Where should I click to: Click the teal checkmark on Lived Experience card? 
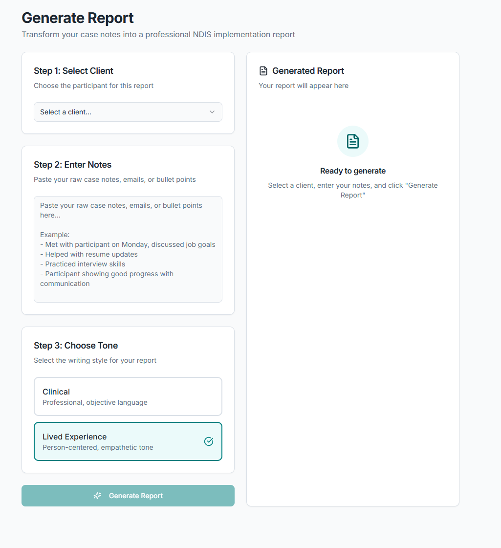tap(209, 441)
